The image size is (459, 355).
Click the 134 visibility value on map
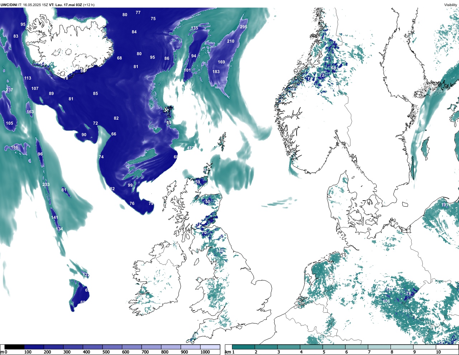[59, 229]
